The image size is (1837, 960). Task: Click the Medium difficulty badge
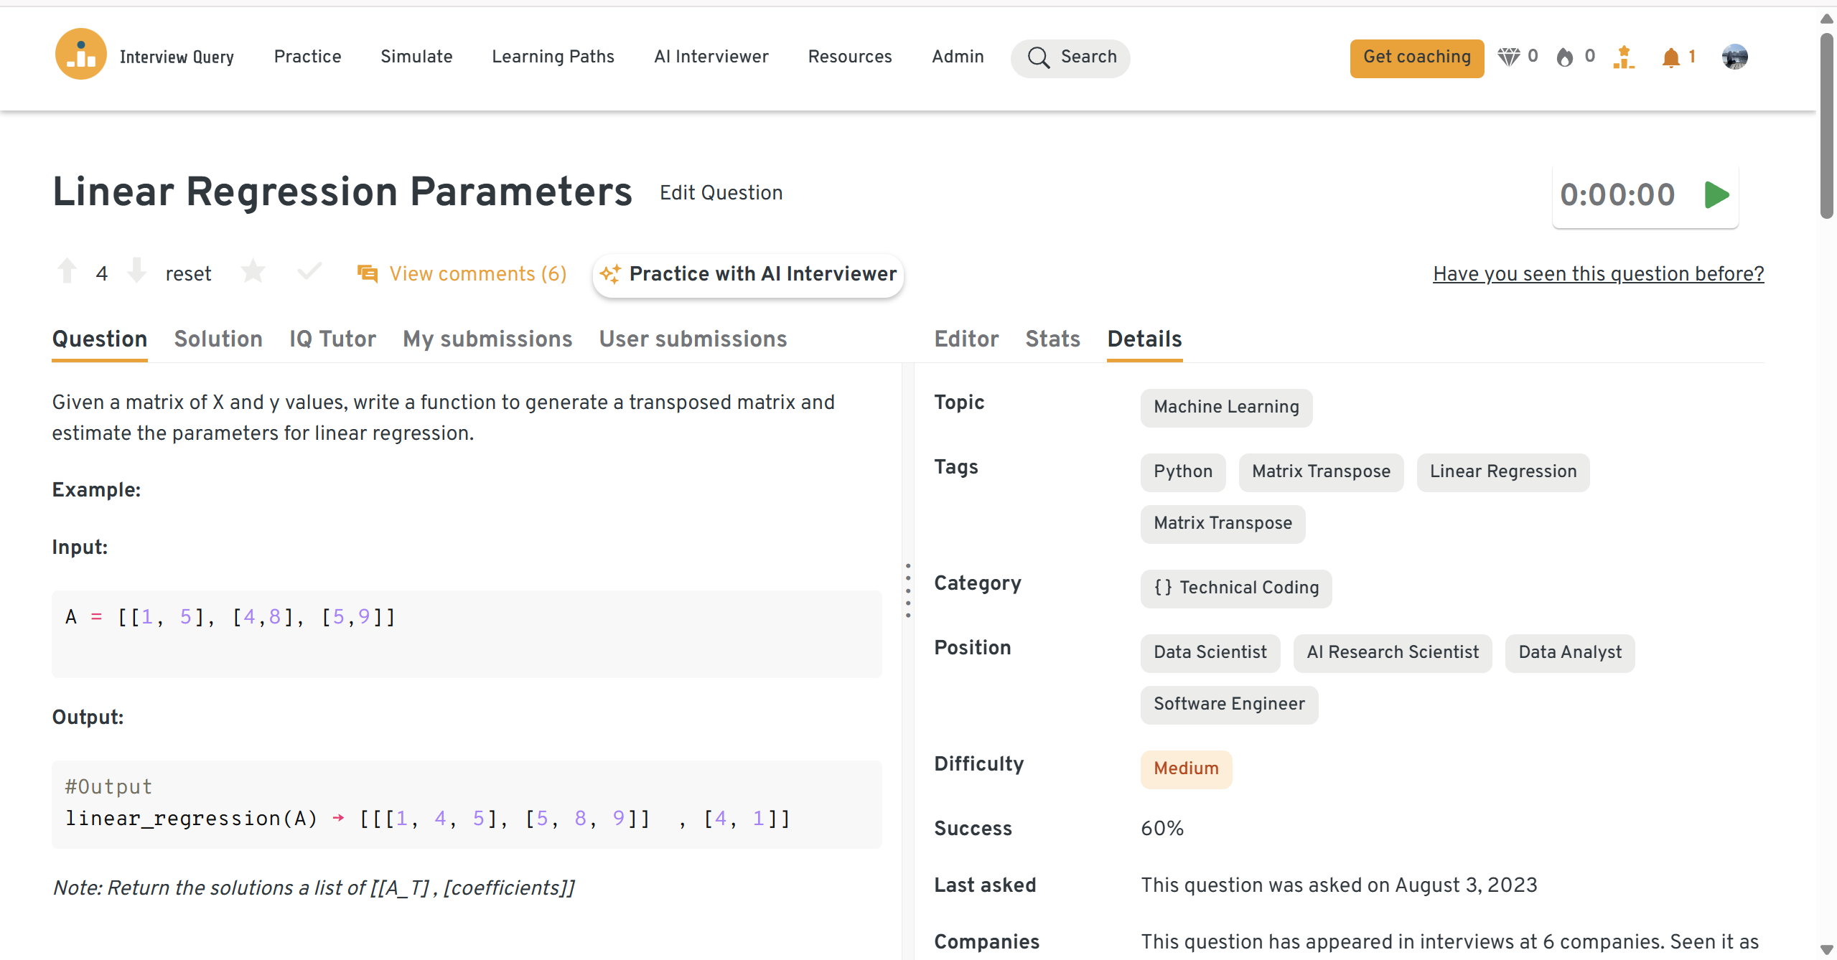click(1186, 768)
